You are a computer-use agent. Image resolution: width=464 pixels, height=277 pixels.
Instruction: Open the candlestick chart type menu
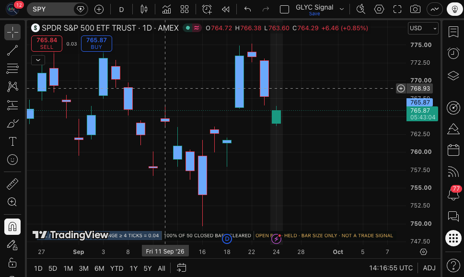(x=144, y=10)
